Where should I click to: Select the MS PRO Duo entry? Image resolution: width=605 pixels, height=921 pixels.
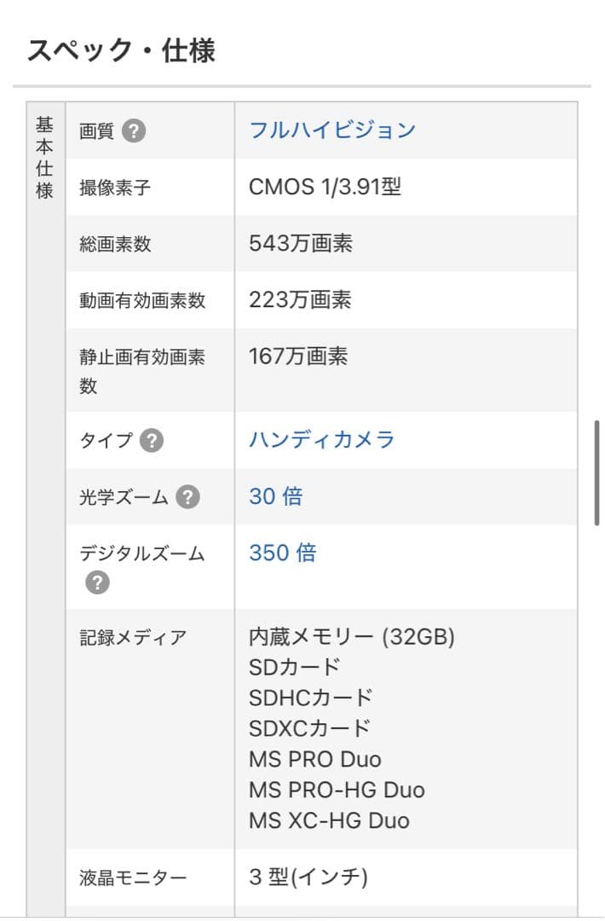314,759
